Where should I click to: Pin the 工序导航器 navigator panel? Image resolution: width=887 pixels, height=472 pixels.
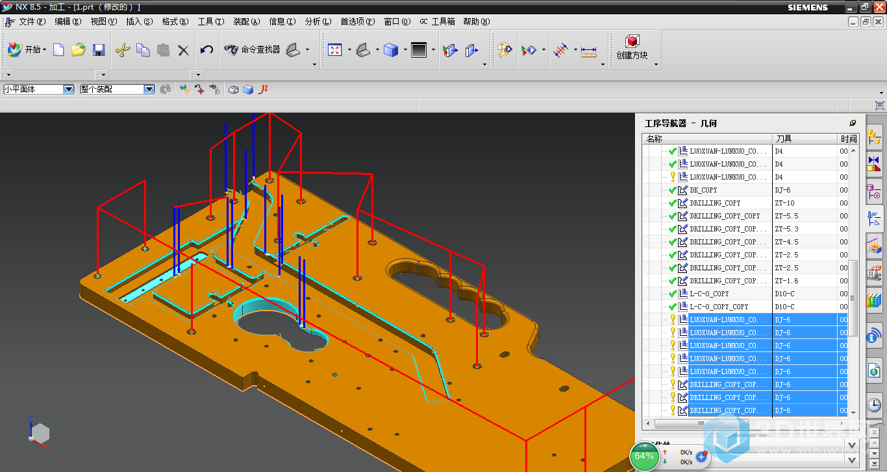(853, 123)
